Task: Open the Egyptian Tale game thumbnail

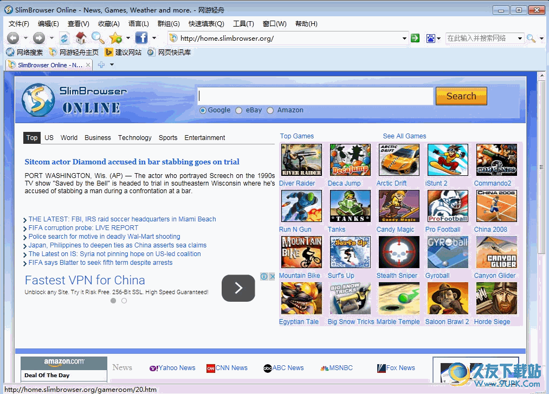Action: 301,298
